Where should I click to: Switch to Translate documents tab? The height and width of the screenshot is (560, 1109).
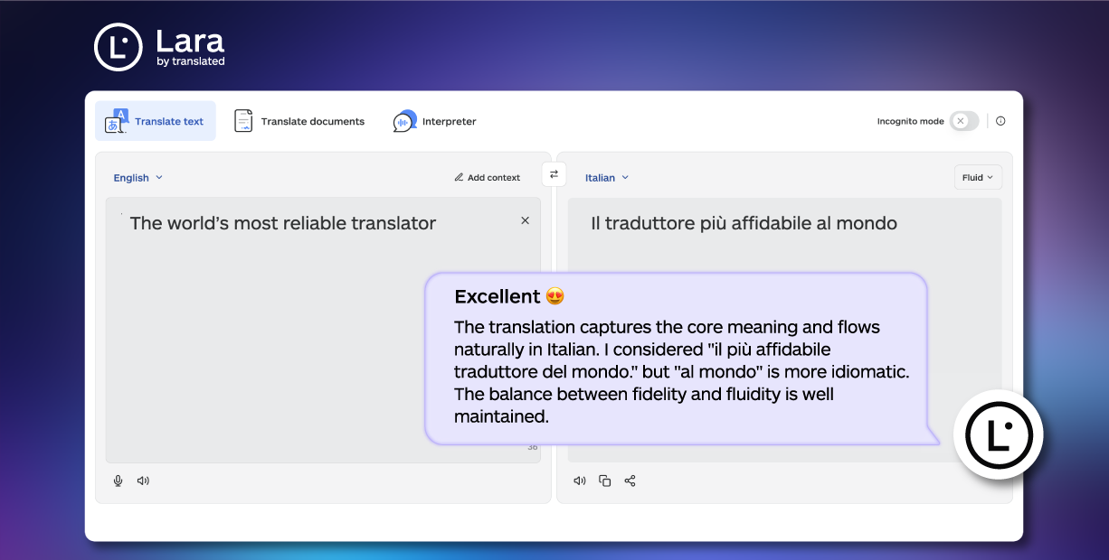click(x=299, y=121)
